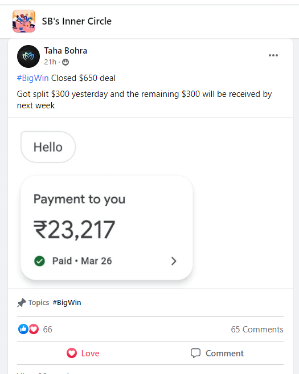Click the 21h post timestamp
Image resolution: width=299 pixels, height=374 pixels.
click(x=50, y=62)
